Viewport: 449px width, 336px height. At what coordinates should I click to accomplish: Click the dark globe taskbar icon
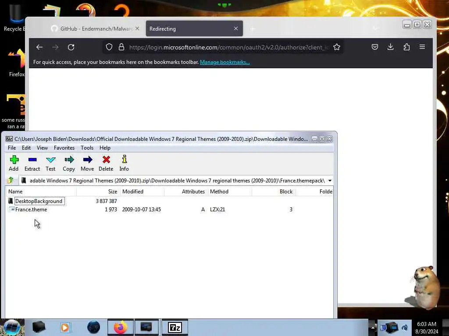[93, 327]
